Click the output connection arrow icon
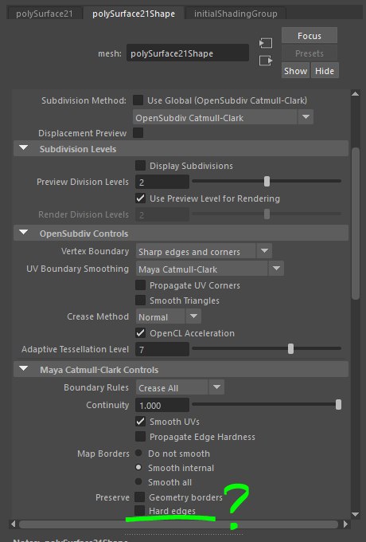Viewport: 366px width, 542px height. click(266, 61)
